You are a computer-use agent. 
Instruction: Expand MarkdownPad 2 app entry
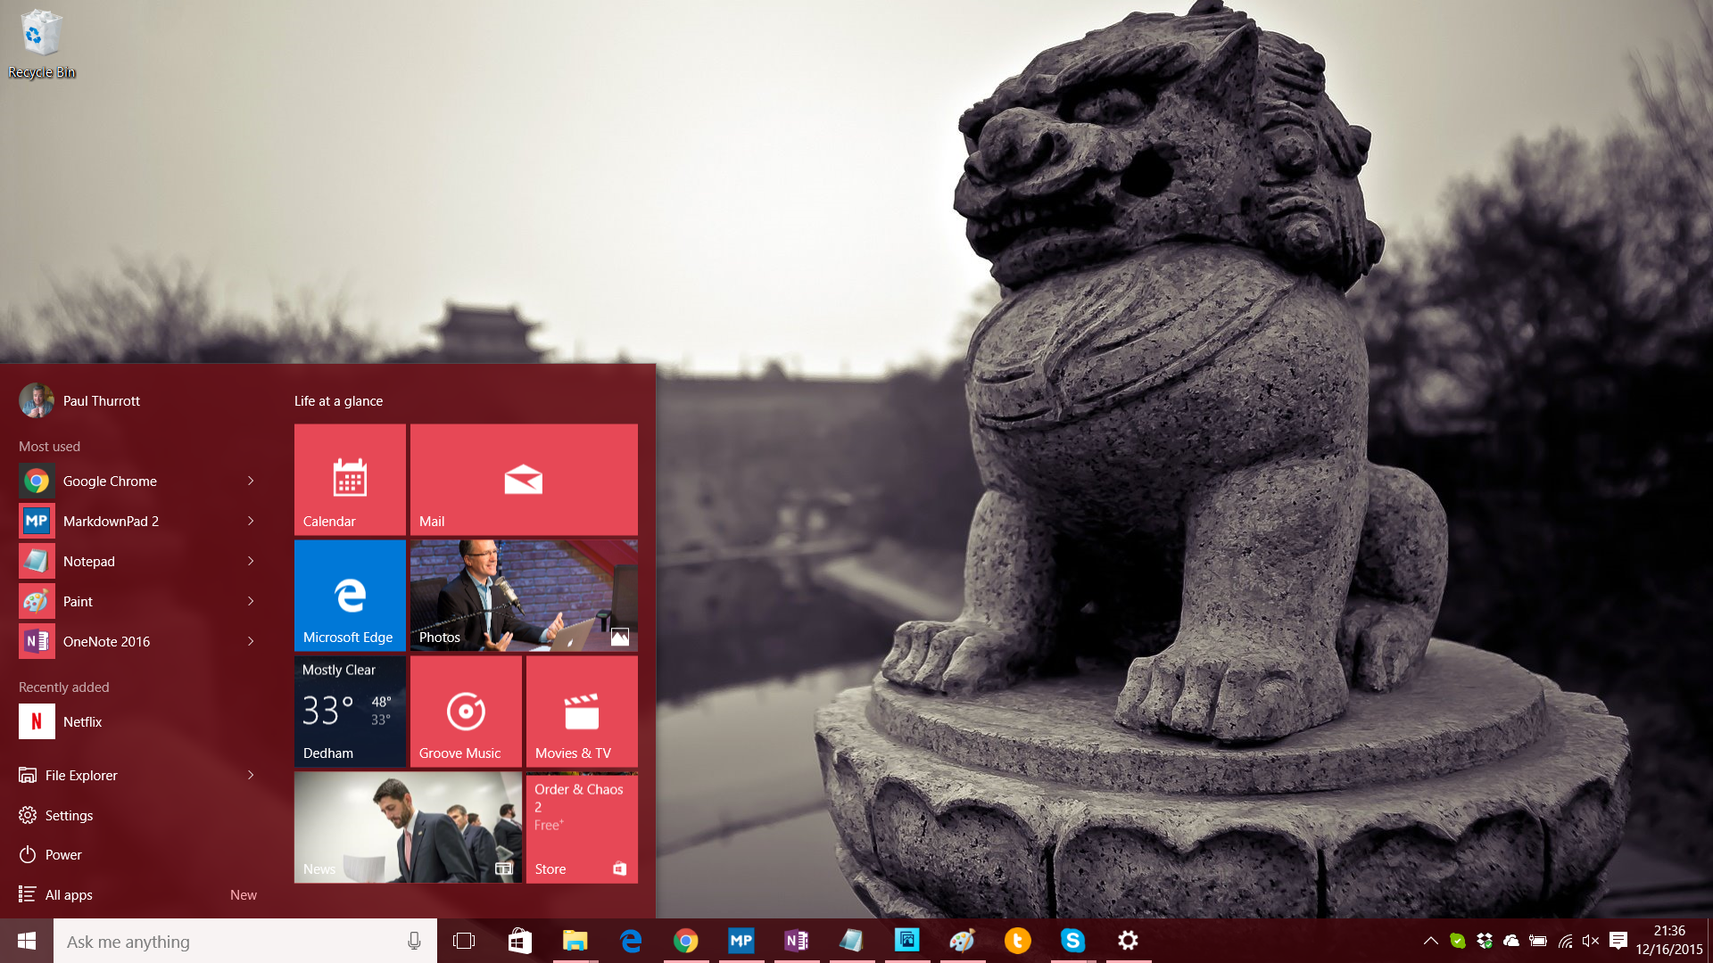pyautogui.click(x=250, y=521)
